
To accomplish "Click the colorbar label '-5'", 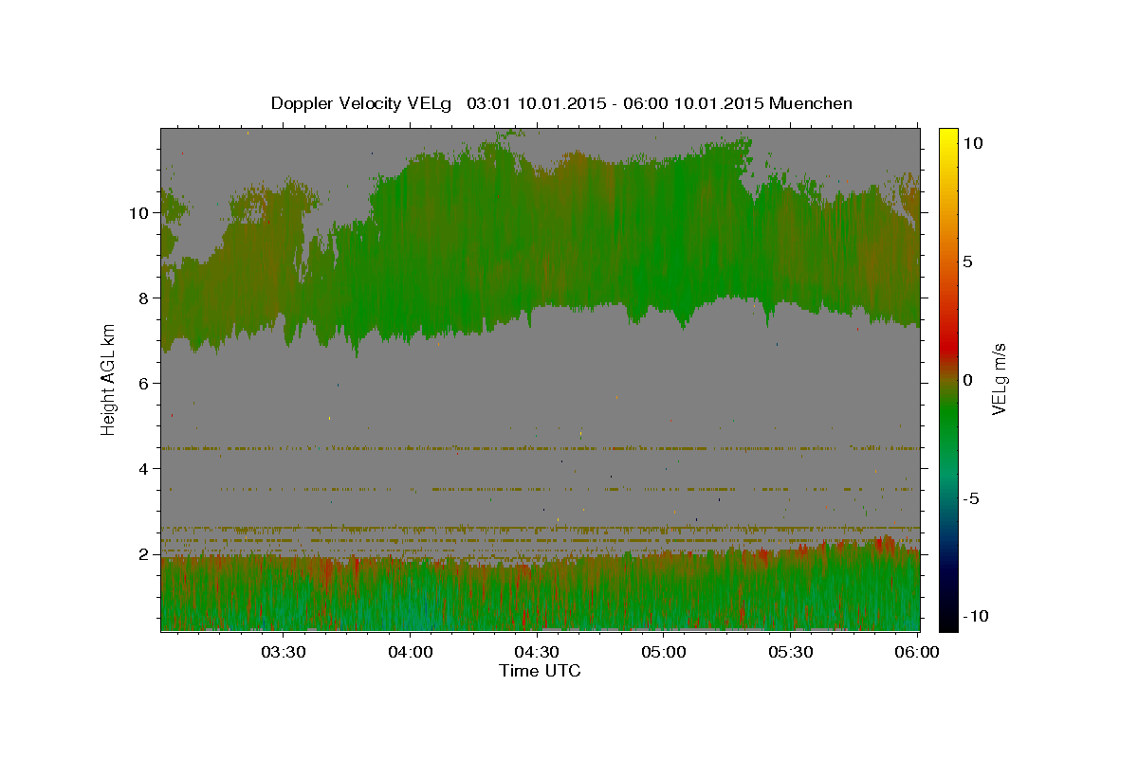I will [x=970, y=498].
